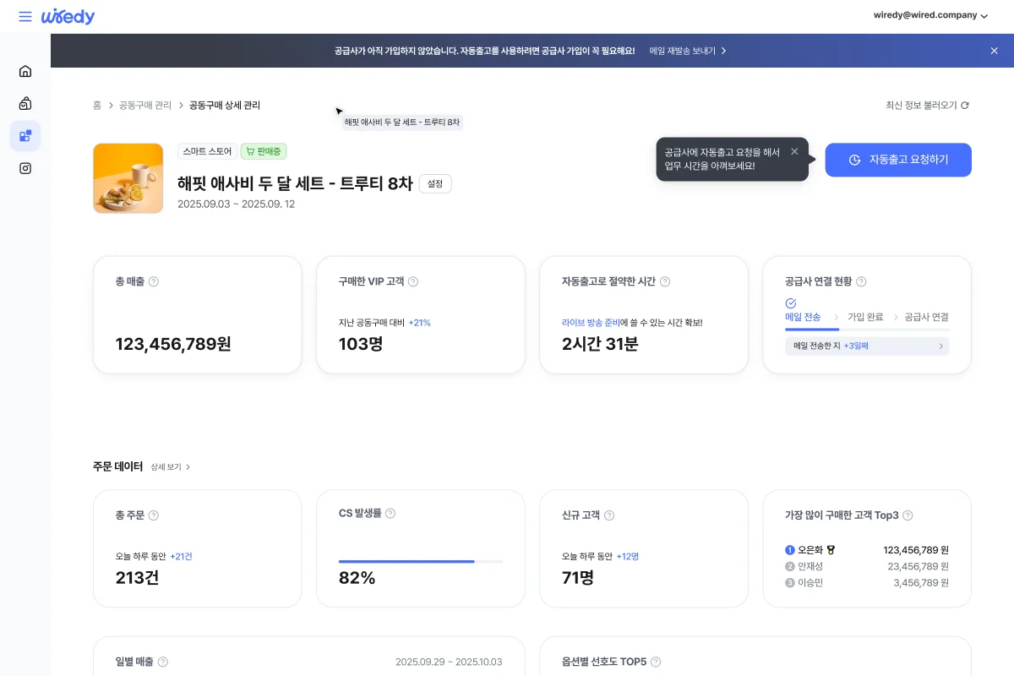Click the 자동출고 요청하기 button
The height and width of the screenshot is (676, 1014).
[898, 160]
